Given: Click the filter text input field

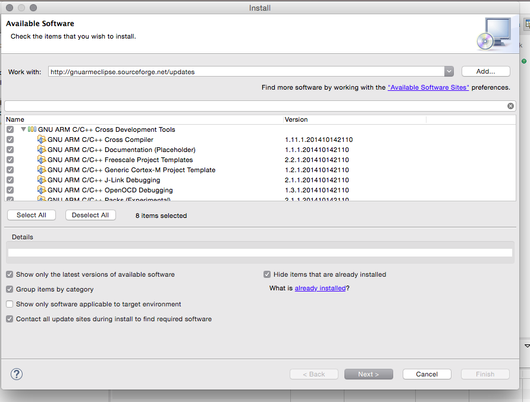Looking at the screenshot, I should (255, 106).
